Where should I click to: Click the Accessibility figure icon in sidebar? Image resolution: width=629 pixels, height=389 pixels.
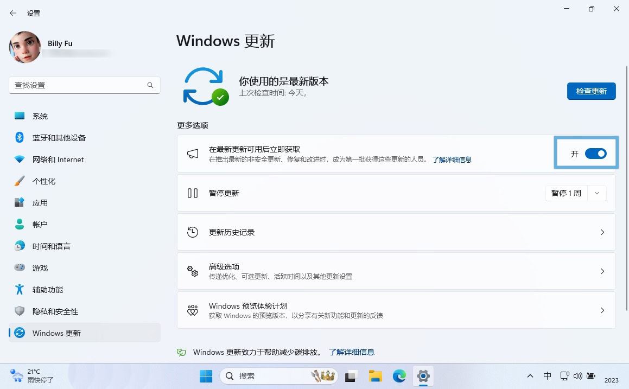(20, 290)
